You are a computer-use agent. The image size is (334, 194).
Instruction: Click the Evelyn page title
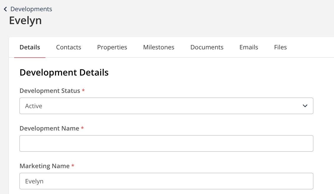click(x=25, y=21)
